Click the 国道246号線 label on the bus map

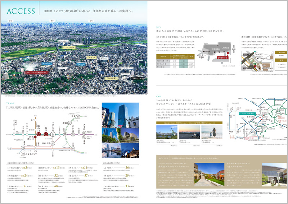(234, 49)
